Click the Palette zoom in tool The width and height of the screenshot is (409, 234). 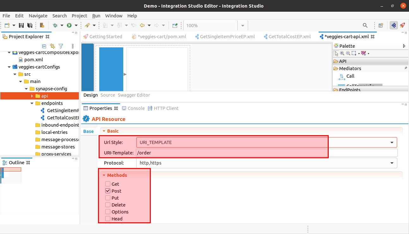coord(342,53)
